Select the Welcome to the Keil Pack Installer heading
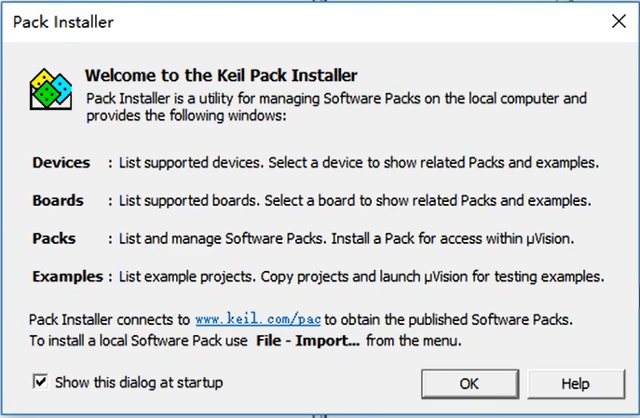Viewport: 640px width, 418px height. pyautogui.click(x=221, y=75)
